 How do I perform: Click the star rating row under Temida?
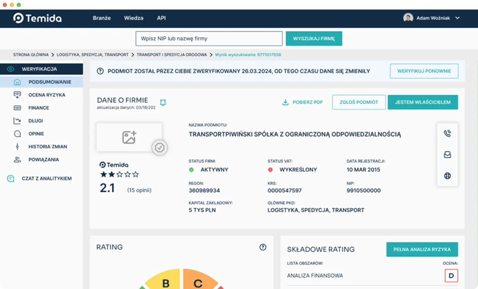click(x=120, y=174)
